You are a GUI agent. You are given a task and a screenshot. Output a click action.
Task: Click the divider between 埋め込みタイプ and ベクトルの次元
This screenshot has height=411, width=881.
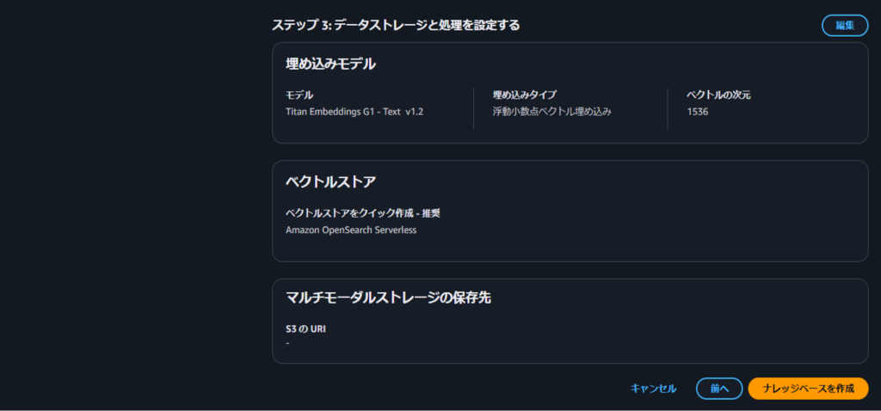pos(668,108)
